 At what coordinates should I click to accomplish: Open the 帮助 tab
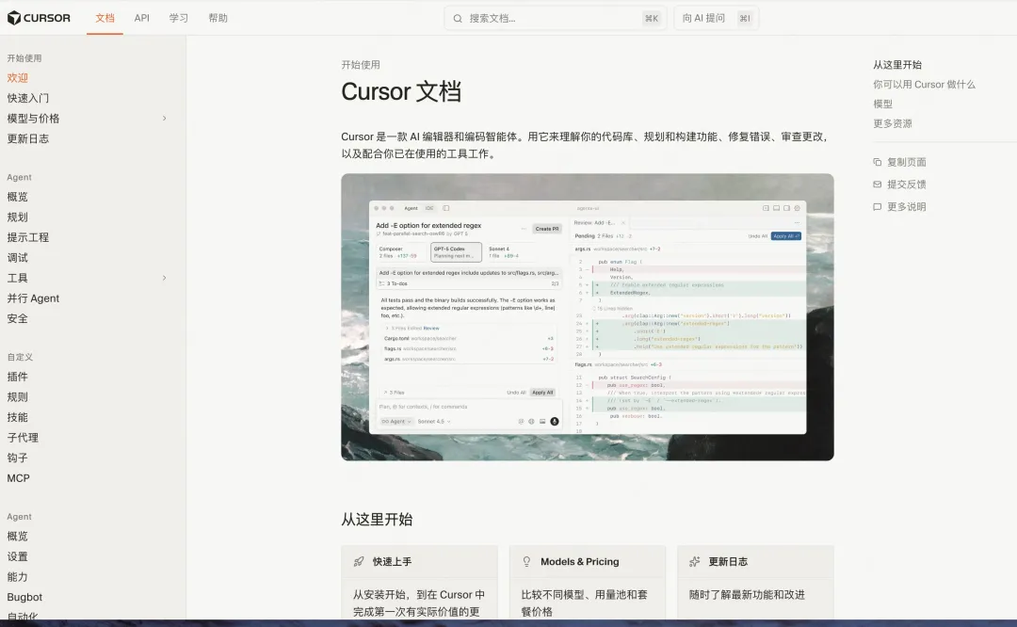click(218, 18)
